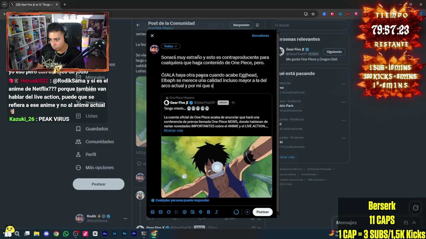
Task: Open Borradores drafts link
Action: pos(260,36)
